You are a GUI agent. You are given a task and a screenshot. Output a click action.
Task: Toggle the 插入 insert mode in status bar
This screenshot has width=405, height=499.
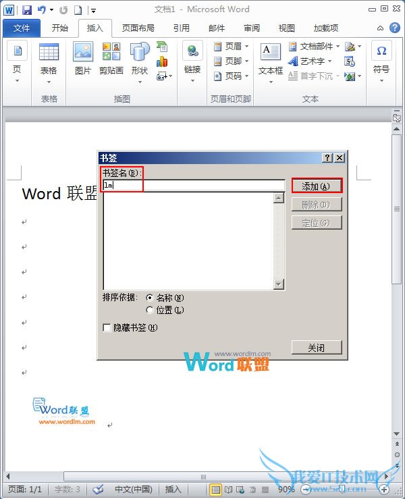click(173, 489)
